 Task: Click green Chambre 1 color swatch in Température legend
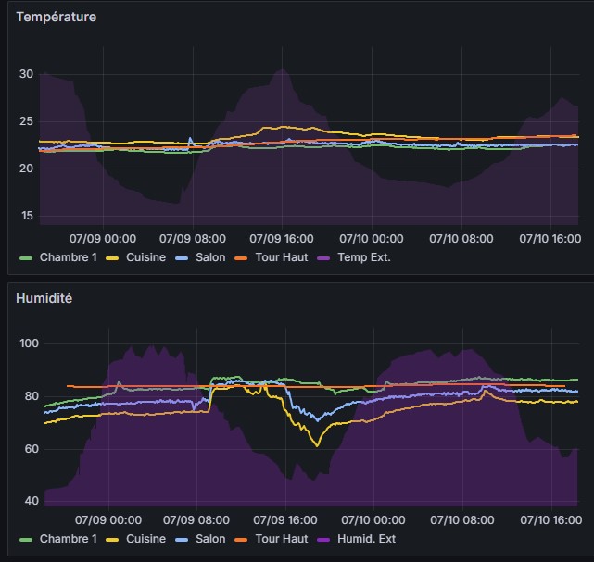tap(26, 258)
